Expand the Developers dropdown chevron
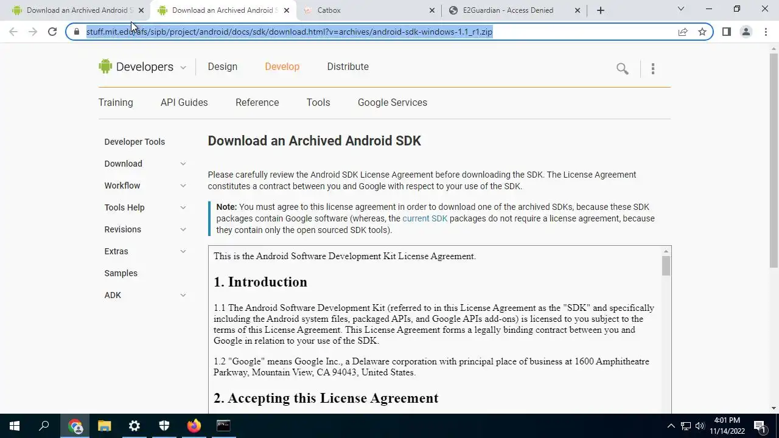Screen dimensions: 779x438 pyautogui.click(x=183, y=68)
